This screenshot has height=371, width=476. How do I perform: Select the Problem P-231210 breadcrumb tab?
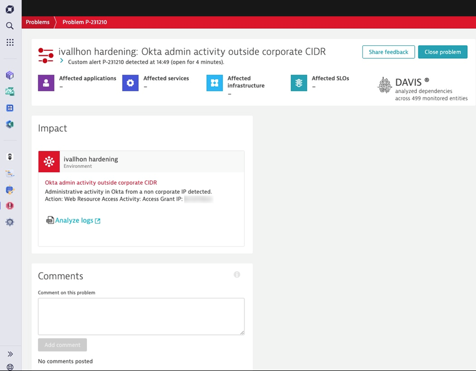pos(84,22)
